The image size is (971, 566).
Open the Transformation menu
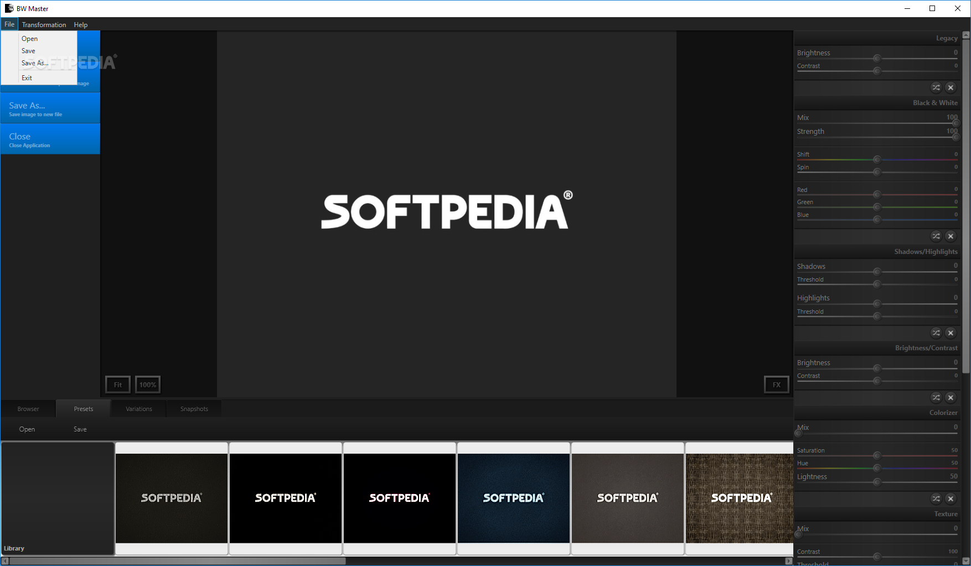(44, 25)
